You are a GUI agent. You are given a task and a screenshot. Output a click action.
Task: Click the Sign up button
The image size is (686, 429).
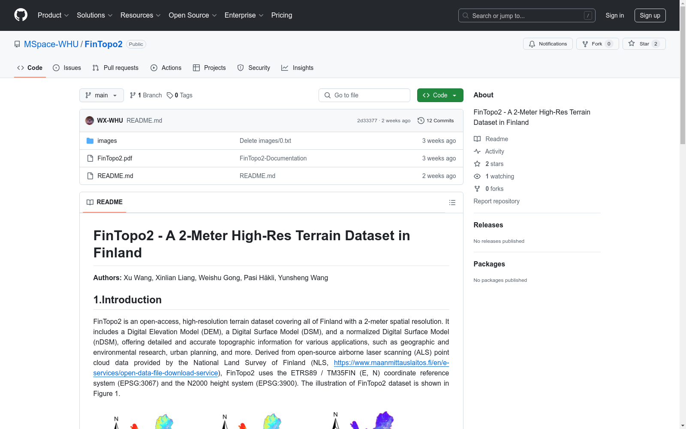click(650, 15)
